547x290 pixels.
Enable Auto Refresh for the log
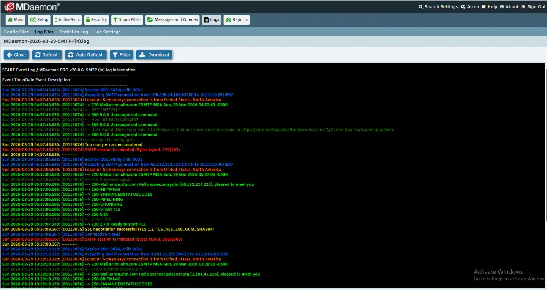pyautogui.click(x=86, y=55)
